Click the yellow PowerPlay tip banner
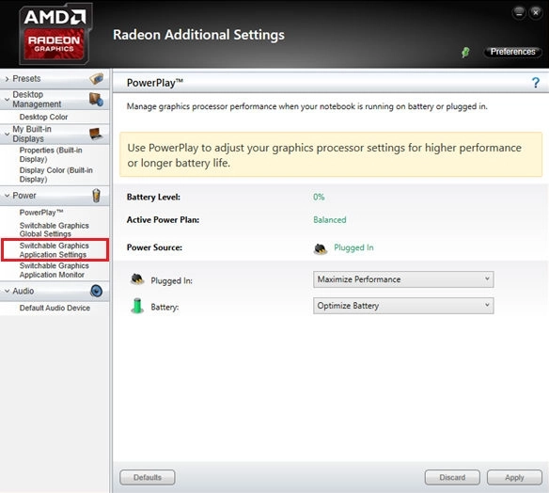549x493 pixels. (x=331, y=154)
